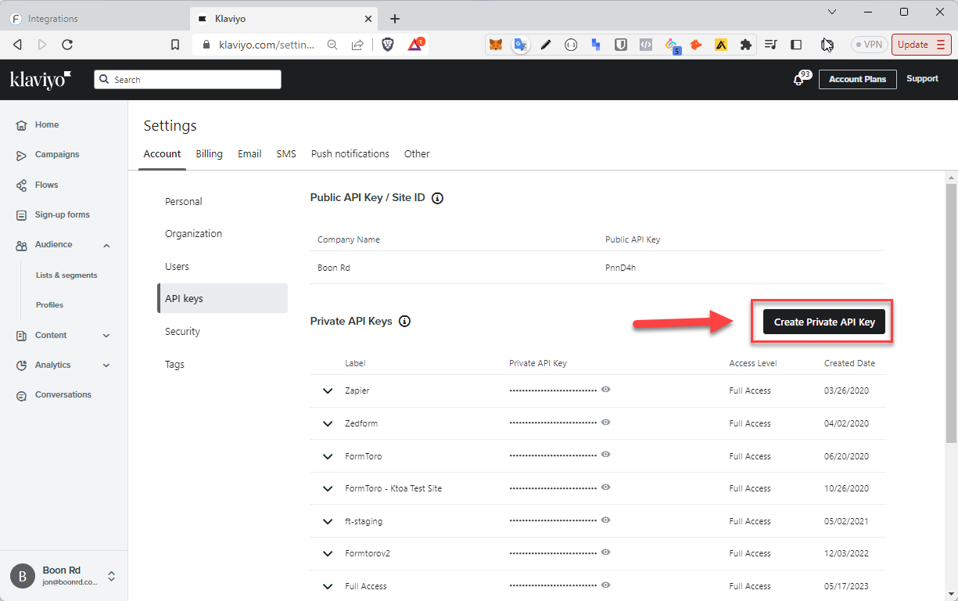
Task: Reveal the FormToro private API key
Action: [605, 454]
